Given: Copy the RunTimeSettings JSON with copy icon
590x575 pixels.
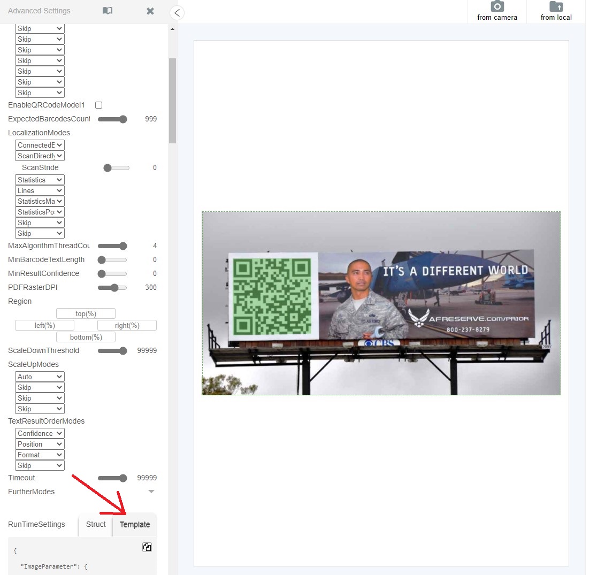Looking at the screenshot, I should point(147,547).
